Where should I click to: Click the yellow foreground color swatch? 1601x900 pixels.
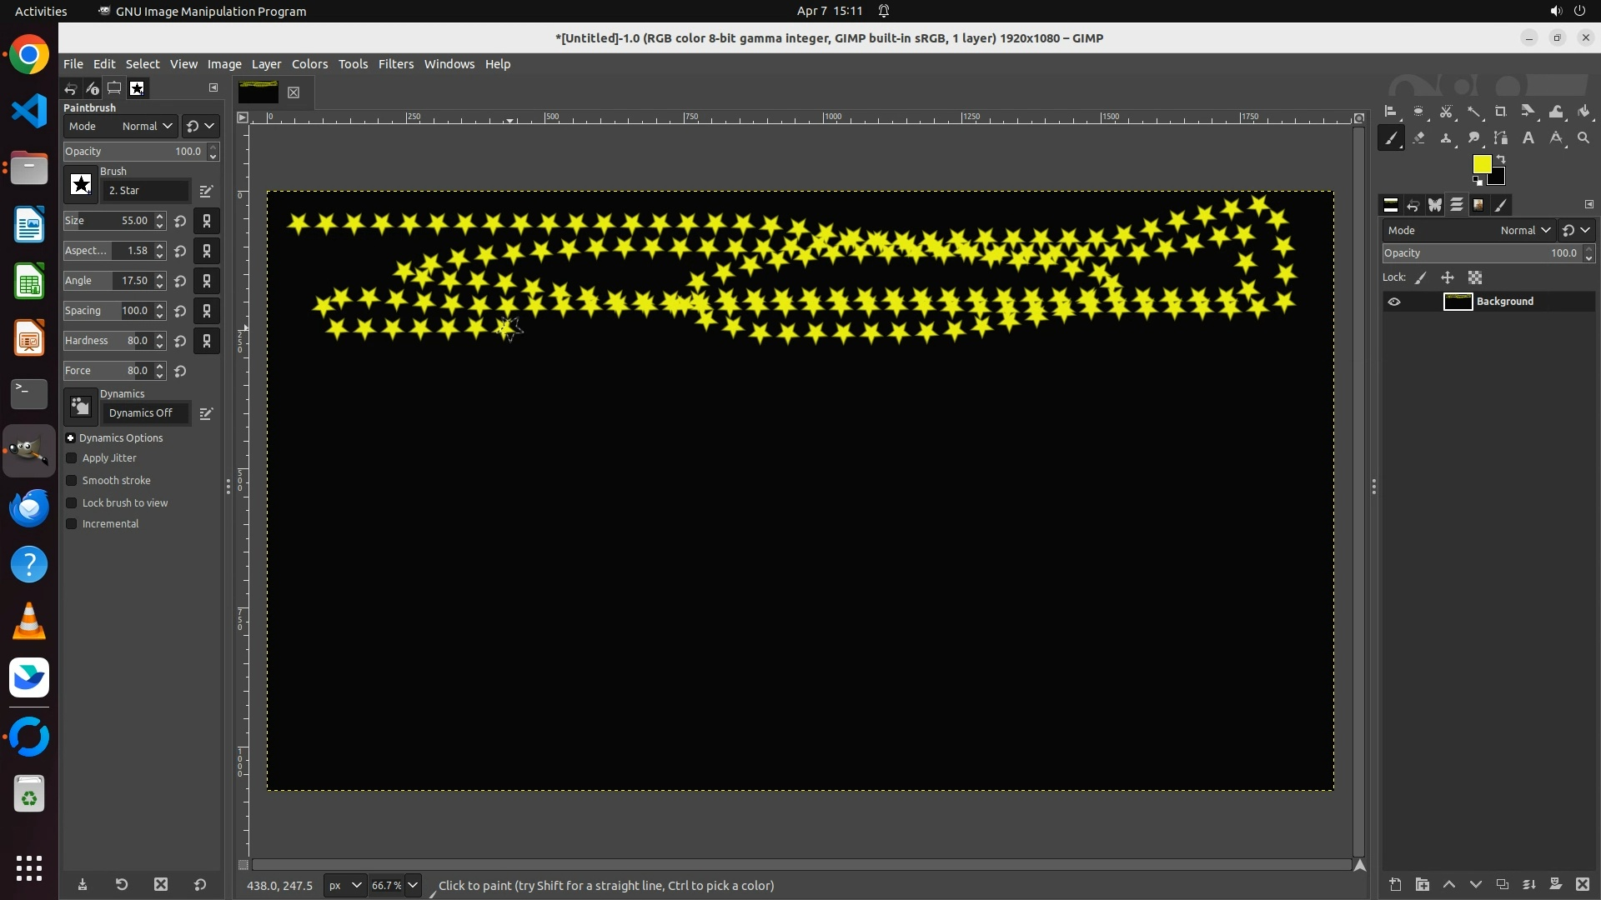click(1482, 164)
